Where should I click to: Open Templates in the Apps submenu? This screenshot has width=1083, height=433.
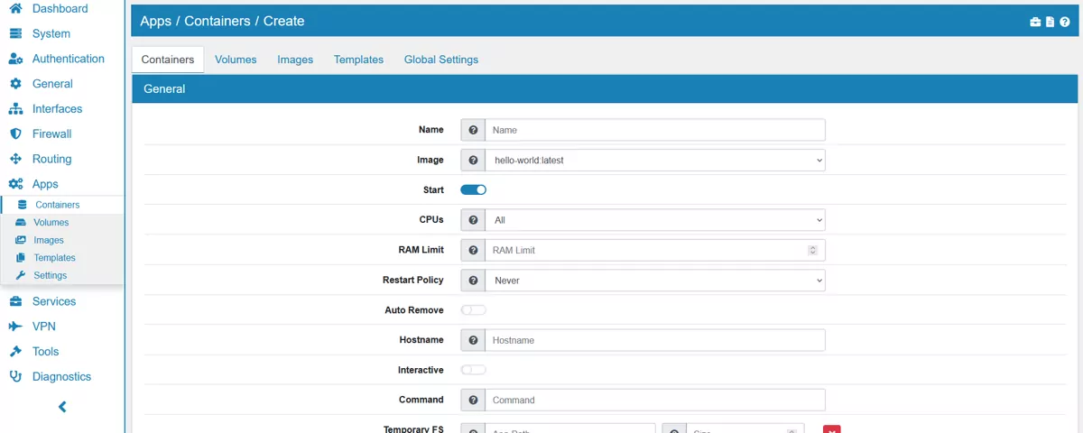pos(54,258)
